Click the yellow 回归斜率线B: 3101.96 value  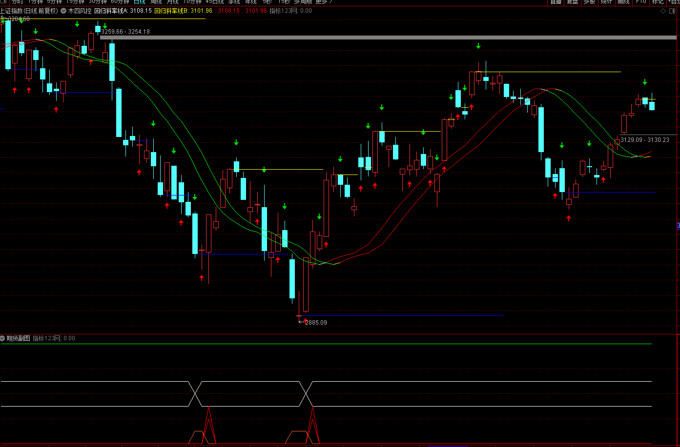(x=184, y=11)
